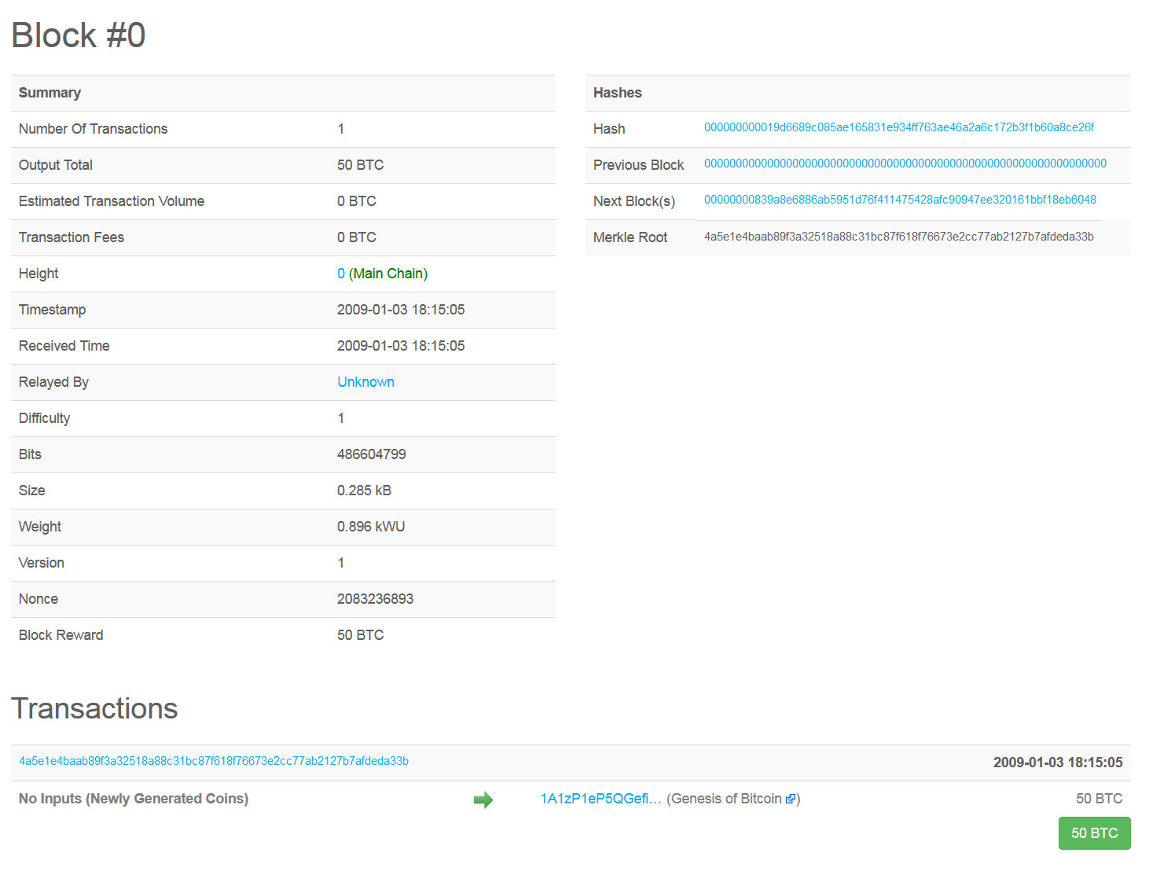Click the Hashes table header
1149x871 pixels.
click(618, 93)
